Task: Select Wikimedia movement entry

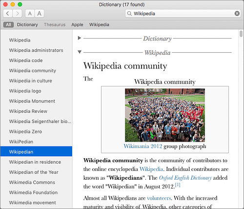Action: (37, 203)
